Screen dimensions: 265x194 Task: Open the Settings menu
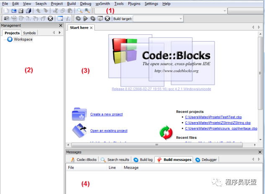click(151, 3)
